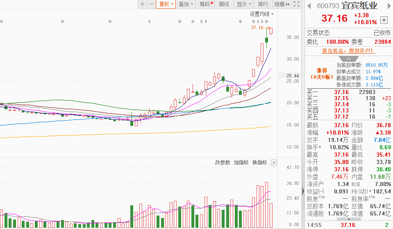Click the 37.16 high price marker
This screenshot has height=229, width=393.
tap(257, 27)
